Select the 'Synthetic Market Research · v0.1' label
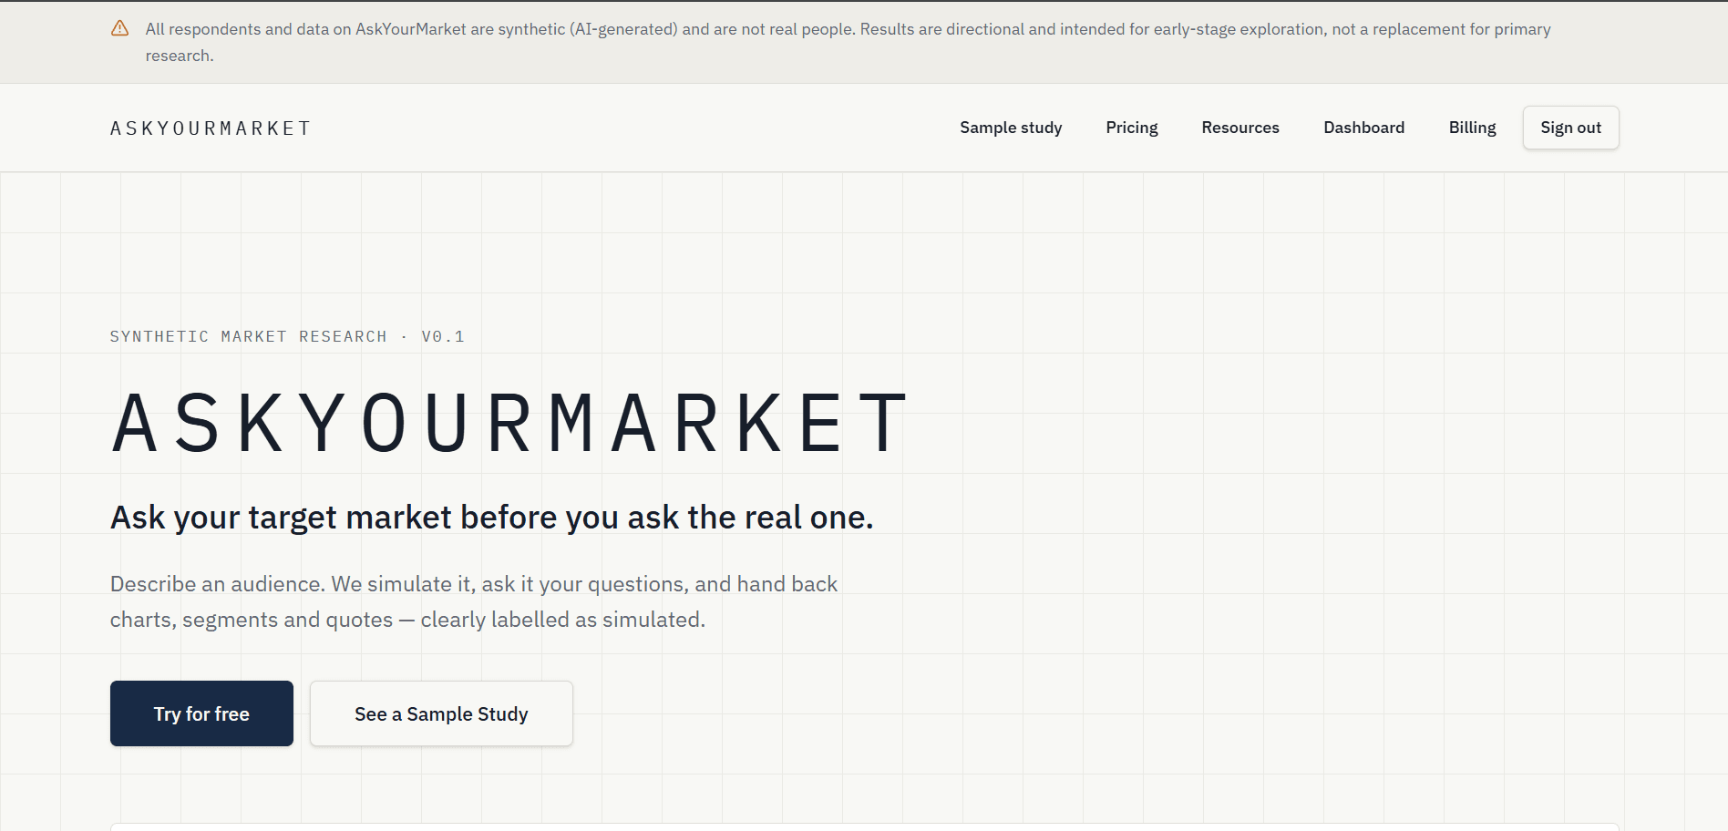The image size is (1728, 831). point(288,336)
